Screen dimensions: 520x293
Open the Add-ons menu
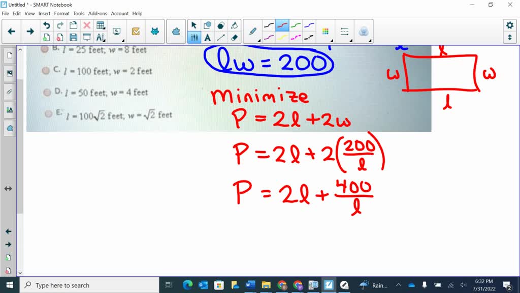point(97,13)
